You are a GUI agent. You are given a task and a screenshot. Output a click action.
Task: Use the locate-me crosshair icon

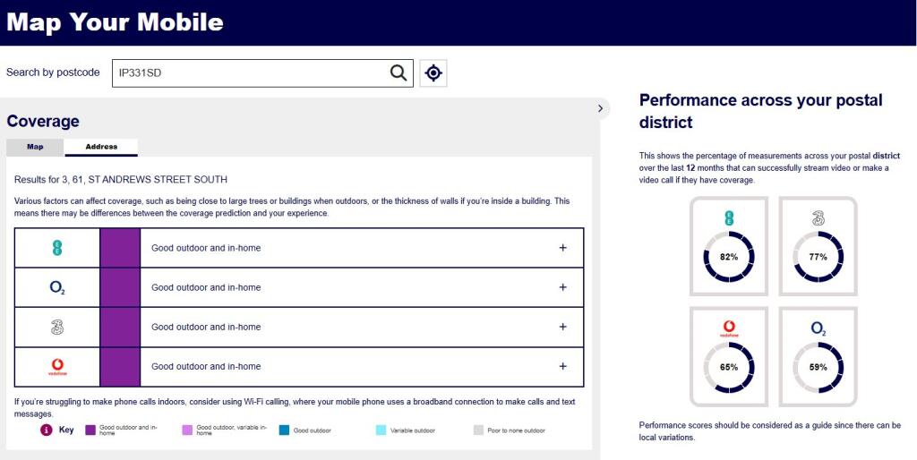click(433, 73)
